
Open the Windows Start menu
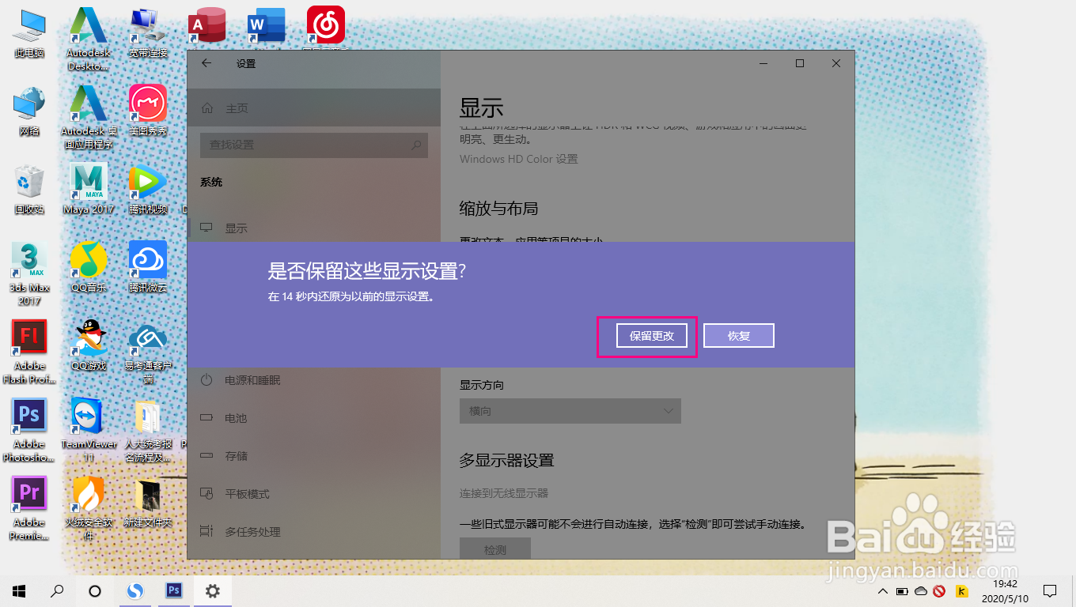tap(17, 590)
